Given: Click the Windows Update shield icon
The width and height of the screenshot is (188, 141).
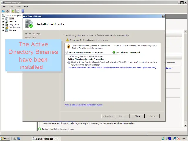Looking at the screenshot, I should [68, 47].
